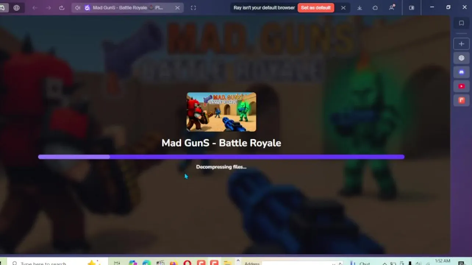This screenshot has width=472, height=265.
Task: Go forward with the right arrow
Action: (x=48, y=8)
